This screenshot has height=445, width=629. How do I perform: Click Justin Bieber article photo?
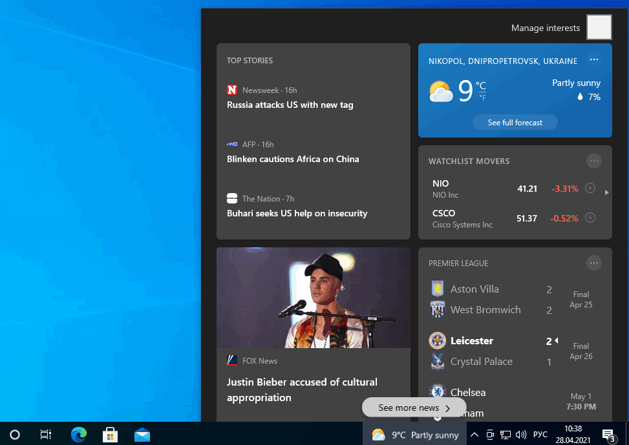tap(314, 298)
